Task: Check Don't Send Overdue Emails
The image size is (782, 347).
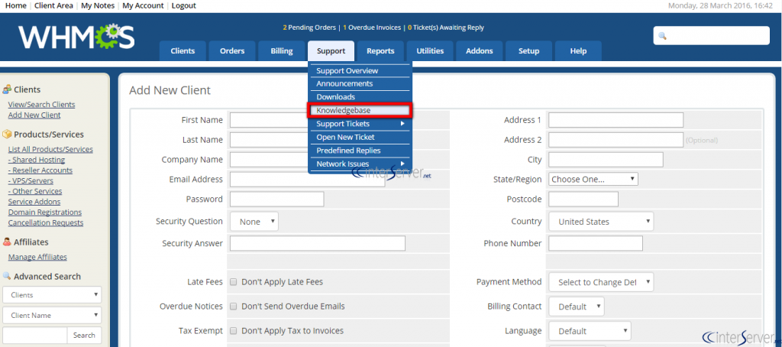Action: point(233,306)
